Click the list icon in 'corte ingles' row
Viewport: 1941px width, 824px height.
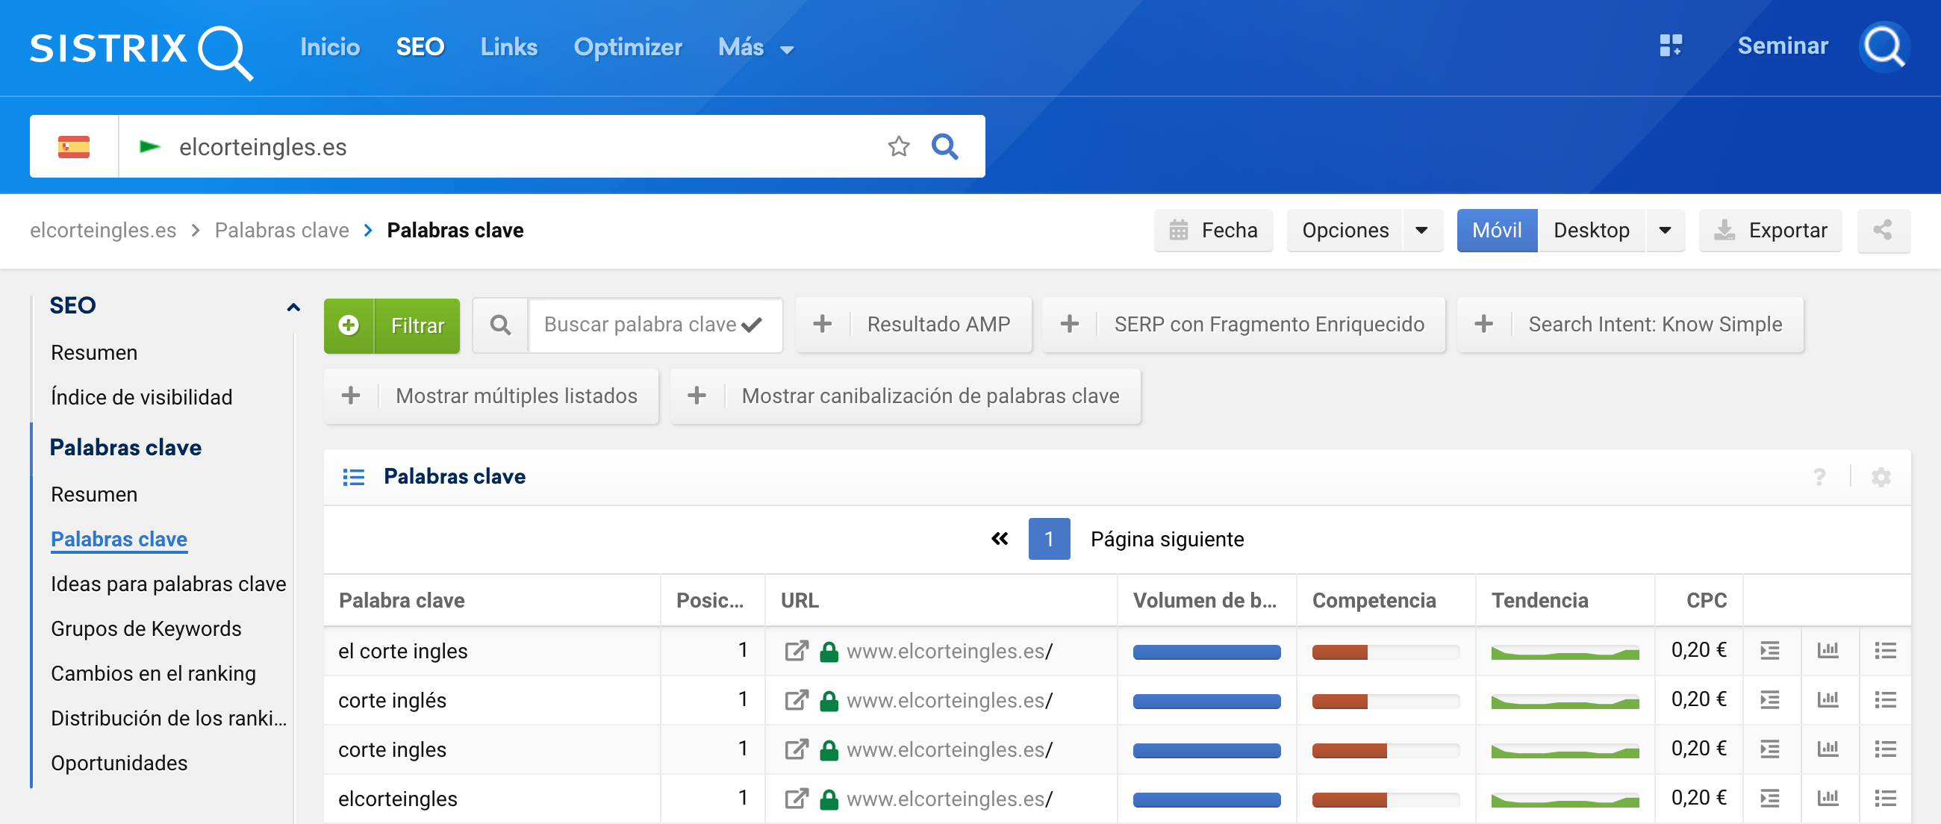click(1885, 749)
